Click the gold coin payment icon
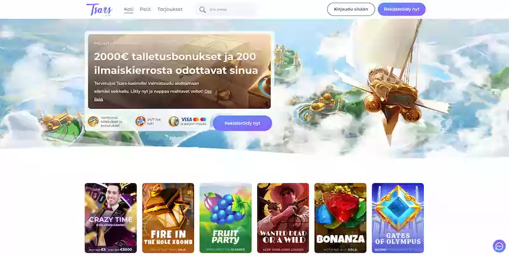509x256 pixels. click(174, 121)
